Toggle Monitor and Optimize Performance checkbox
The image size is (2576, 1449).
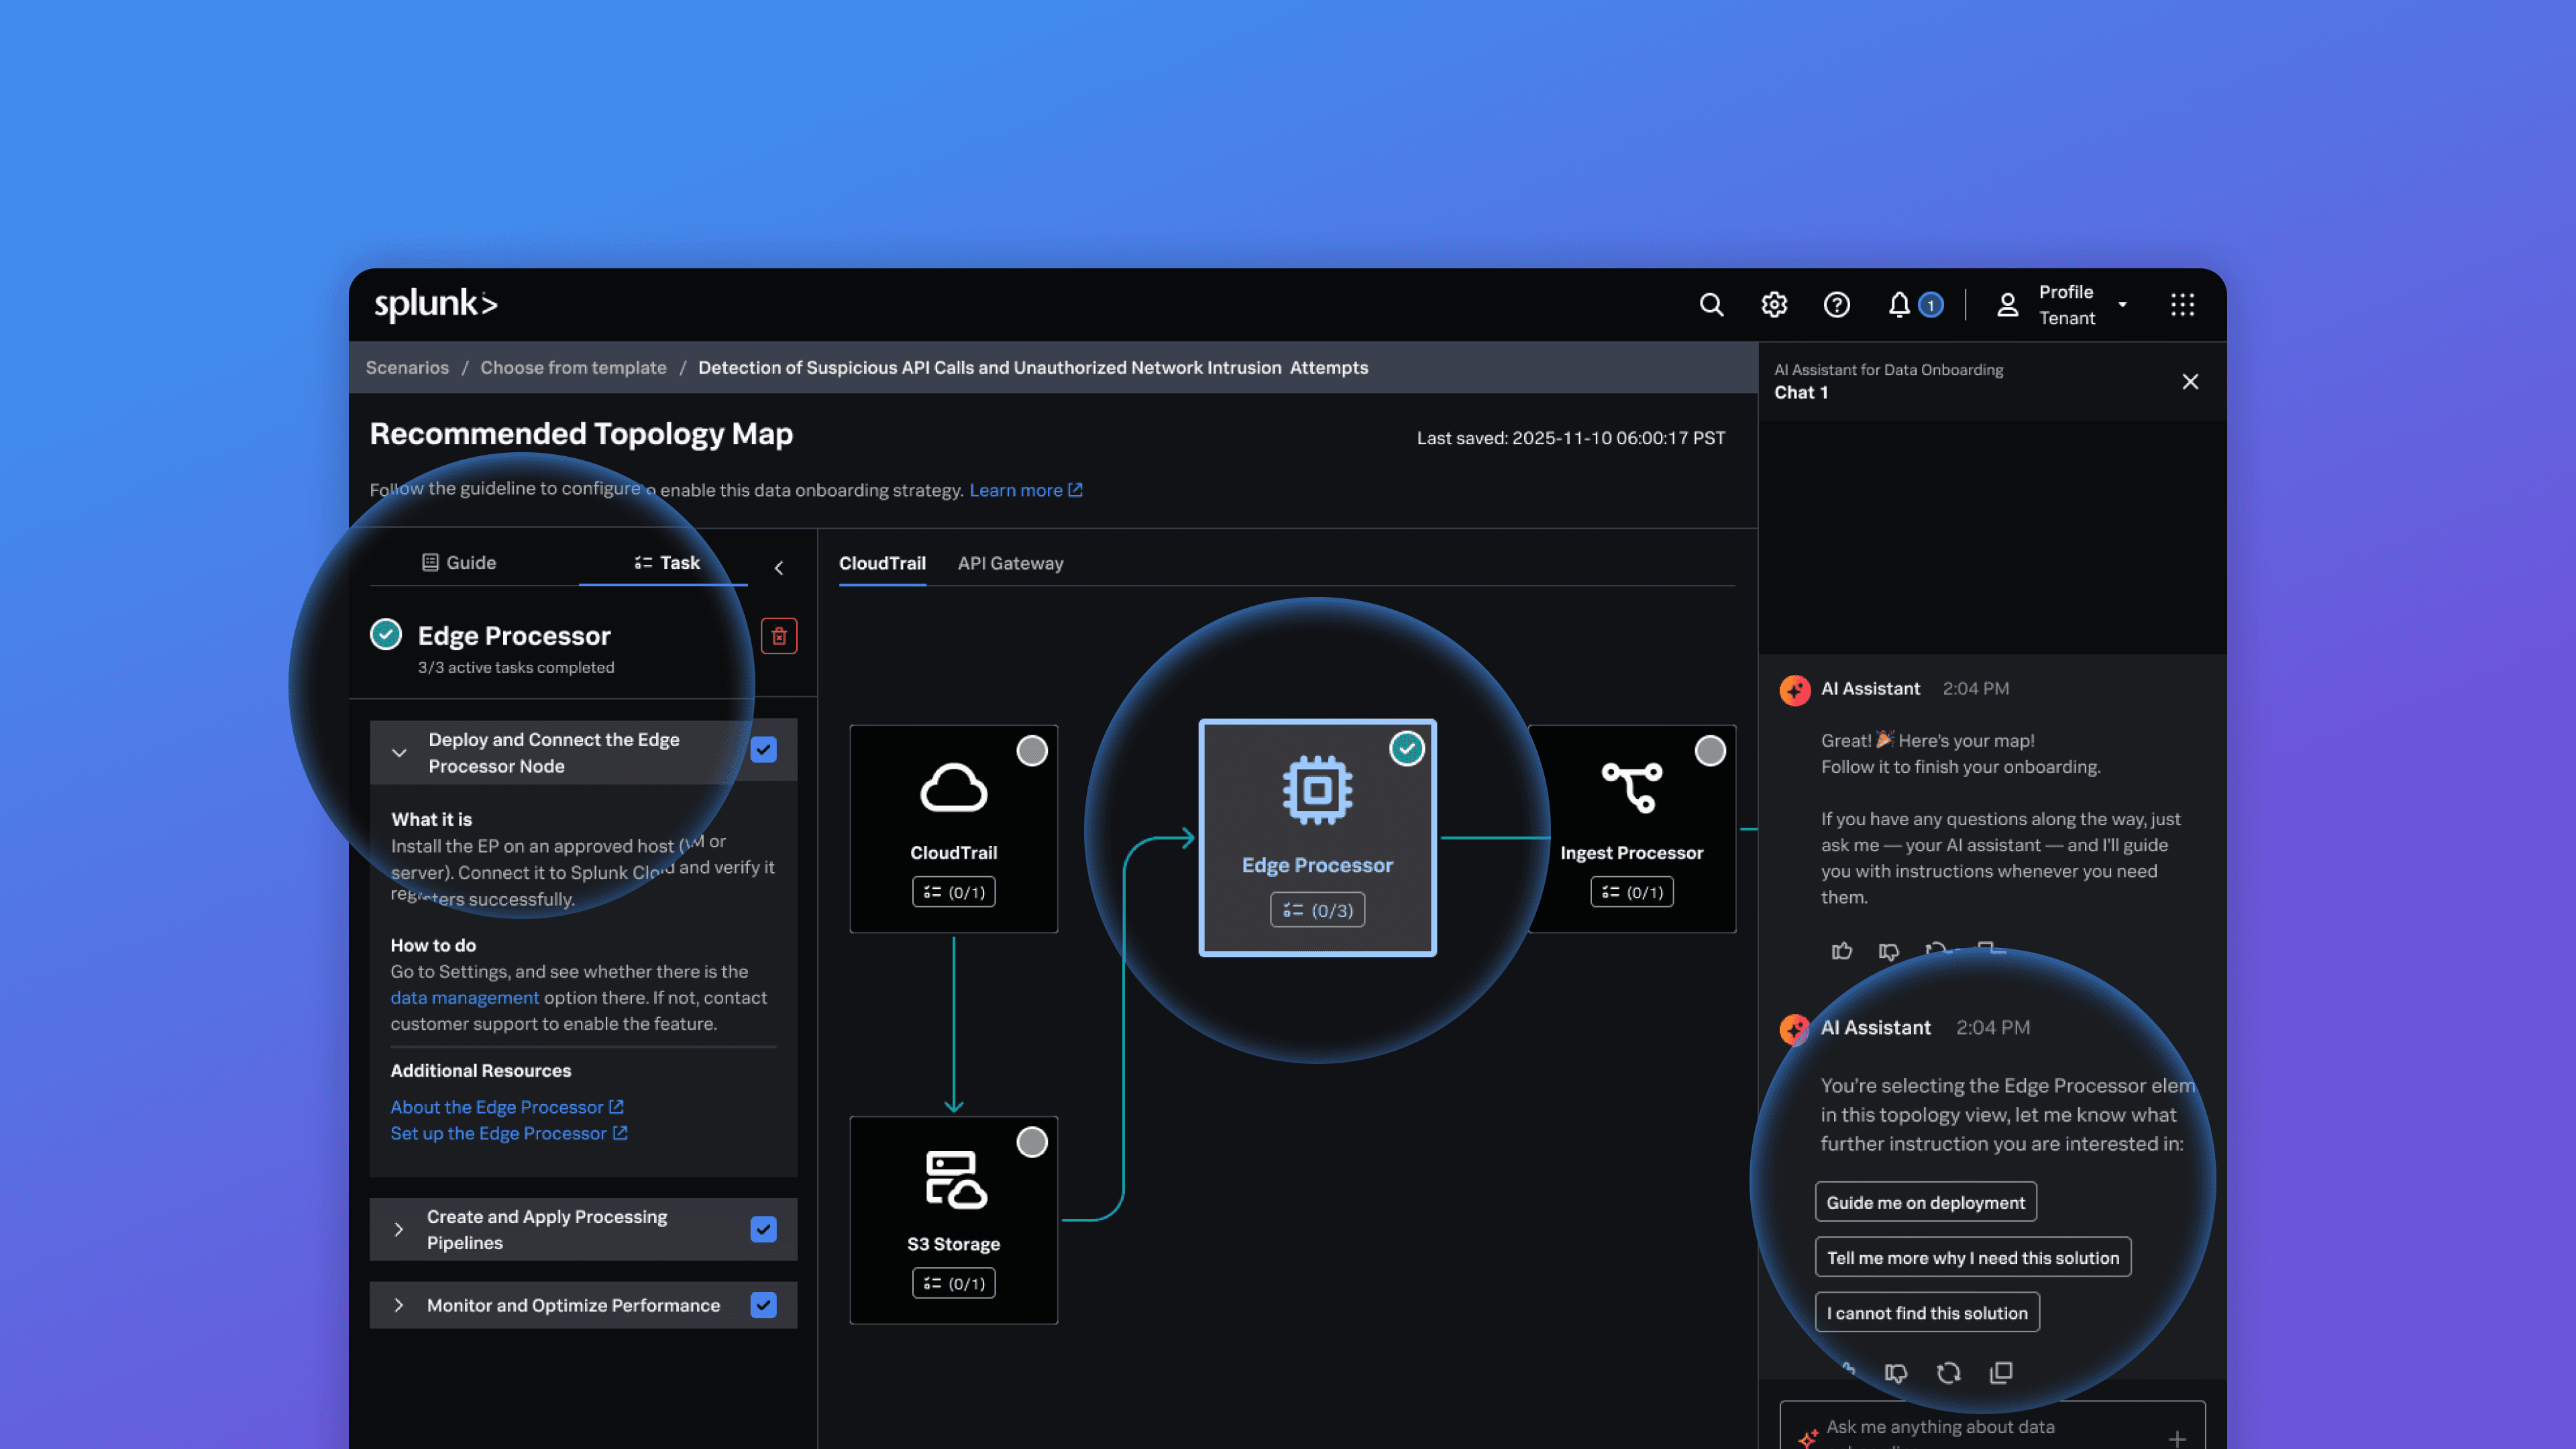pyautogui.click(x=763, y=1305)
